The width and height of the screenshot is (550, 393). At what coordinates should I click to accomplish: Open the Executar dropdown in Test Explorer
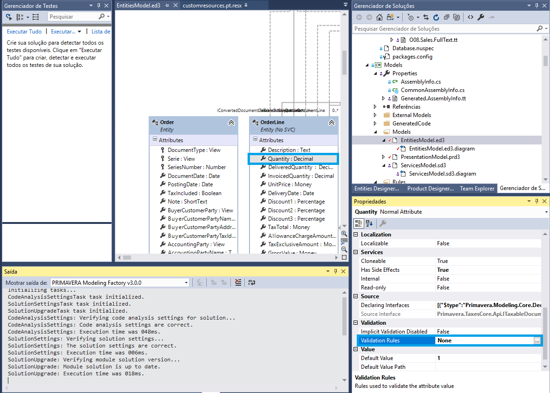point(79,32)
